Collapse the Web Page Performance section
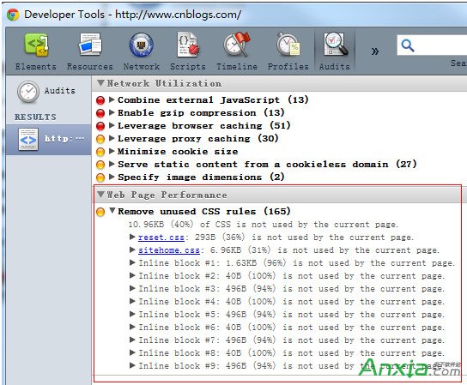Image resolution: width=467 pixels, height=385 pixels. click(x=100, y=195)
